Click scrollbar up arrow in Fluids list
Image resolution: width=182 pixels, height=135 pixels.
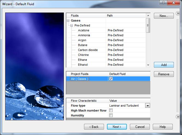148,16
